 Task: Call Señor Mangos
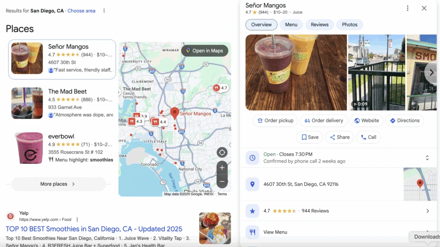[368, 137]
